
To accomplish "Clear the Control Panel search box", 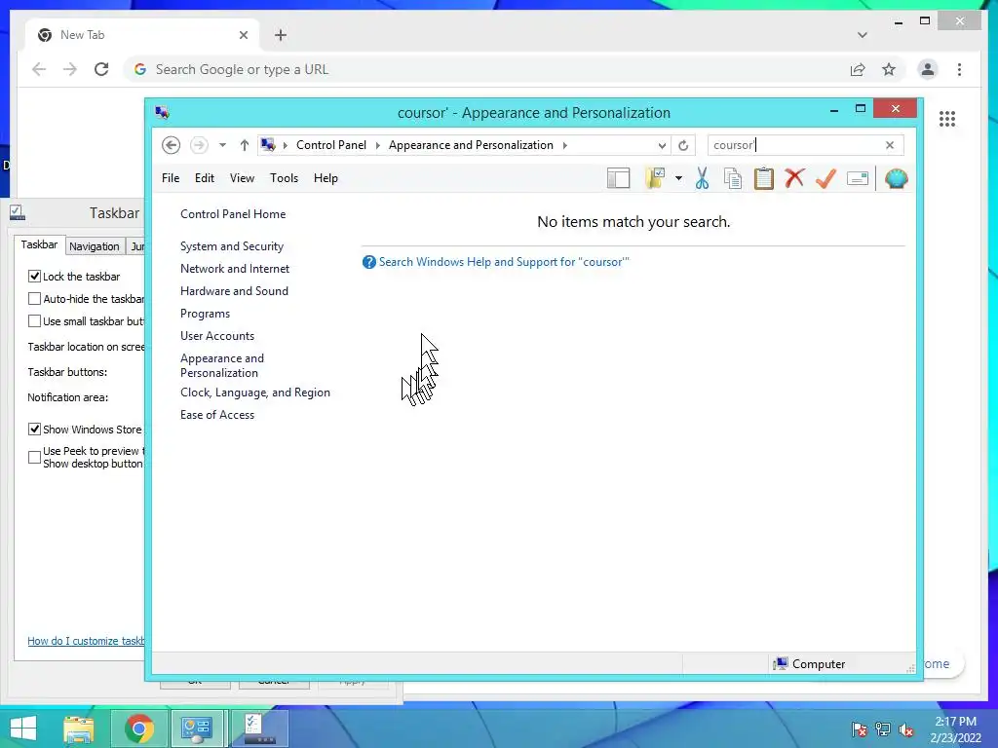I will tap(890, 145).
